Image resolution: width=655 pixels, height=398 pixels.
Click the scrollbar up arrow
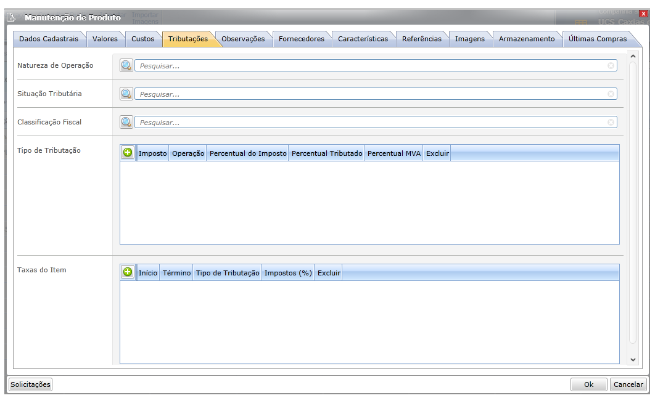point(633,56)
